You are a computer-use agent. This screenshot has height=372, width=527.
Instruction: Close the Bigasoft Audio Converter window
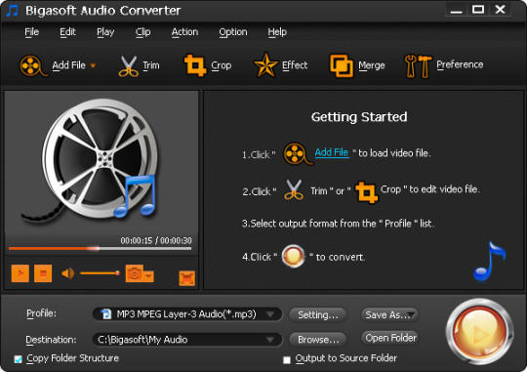(501, 10)
